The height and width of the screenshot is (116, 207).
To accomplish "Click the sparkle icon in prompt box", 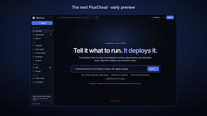I will [x=74, y=69].
